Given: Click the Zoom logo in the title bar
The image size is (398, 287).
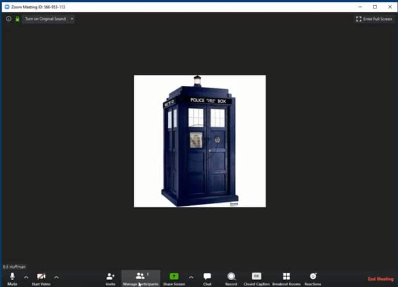Looking at the screenshot, I should click(7, 7).
